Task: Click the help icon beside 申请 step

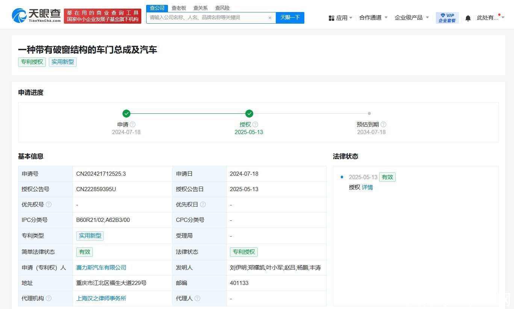Action: pos(132,124)
